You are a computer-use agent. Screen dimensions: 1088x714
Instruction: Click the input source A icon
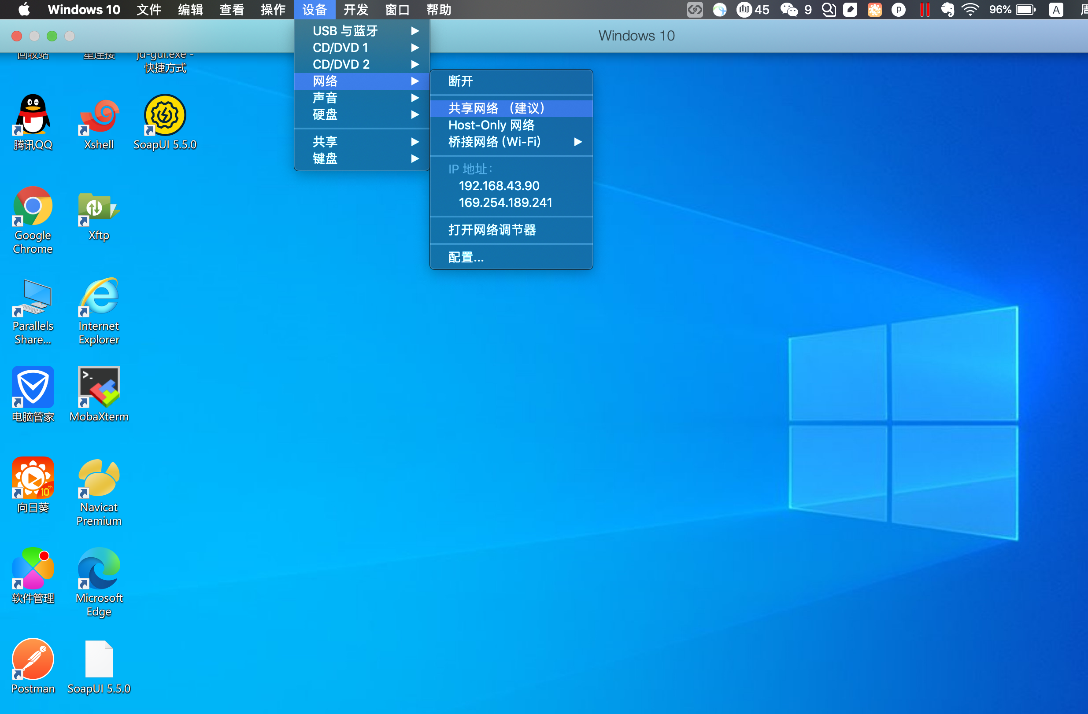(1056, 10)
